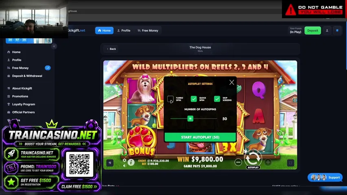Click the Profile sidebar person icon
This screenshot has height=195, width=347.
(9, 60)
